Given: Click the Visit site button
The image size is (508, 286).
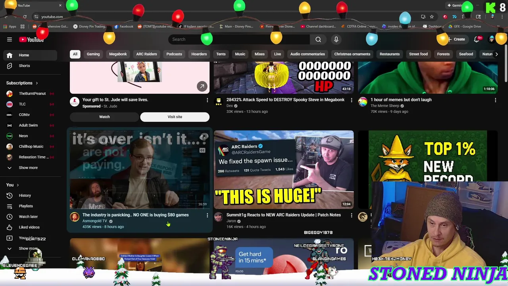Looking at the screenshot, I should pos(175,117).
